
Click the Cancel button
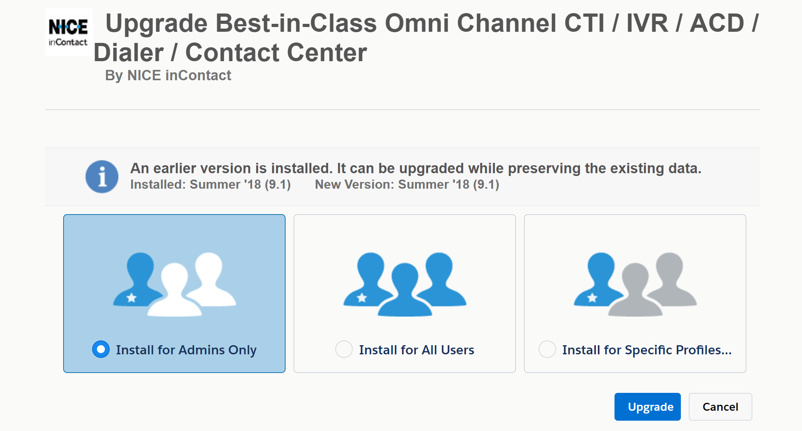click(x=721, y=407)
